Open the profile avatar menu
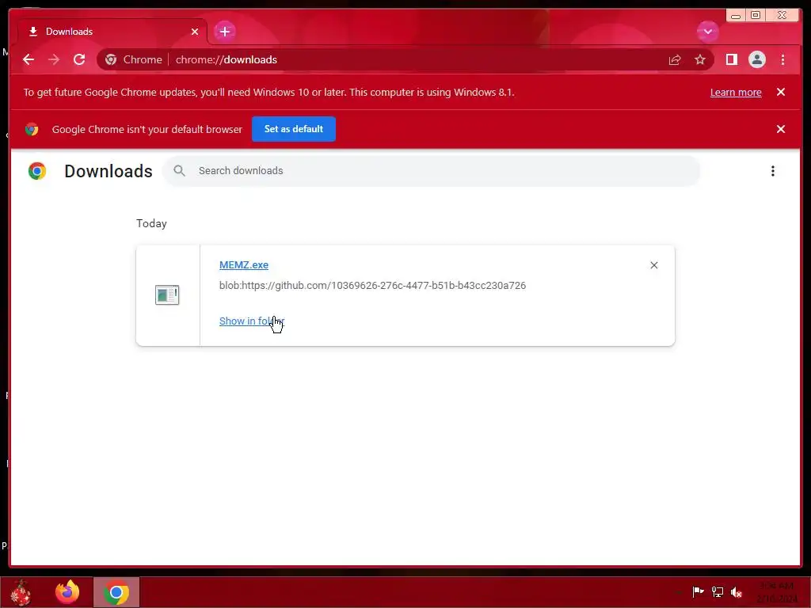This screenshot has height=608, width=811. (x=756, y=59)
